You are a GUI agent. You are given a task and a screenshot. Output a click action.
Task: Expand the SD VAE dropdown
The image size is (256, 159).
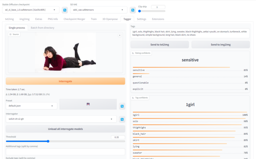(x=99, y=10)
